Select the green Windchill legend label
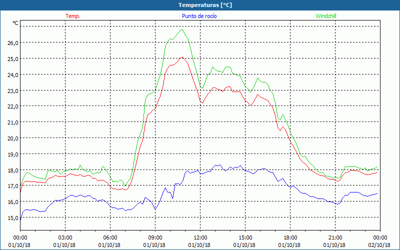The height and width of the screenshot is (250, 400). (326, 16)
